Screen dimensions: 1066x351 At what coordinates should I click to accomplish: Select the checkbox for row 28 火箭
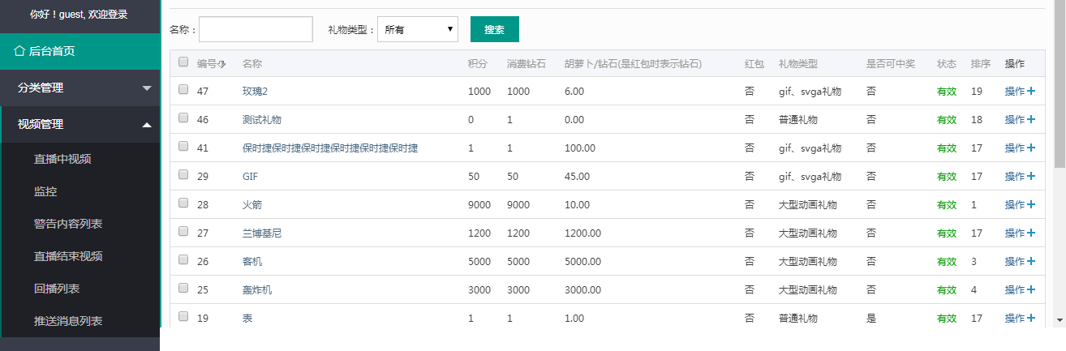click(183, 203)
